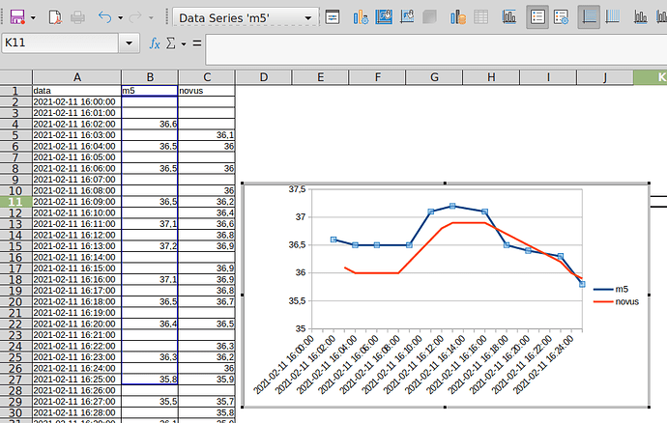667x423 pixels.
Task: Click the left-middle chart resize handle
Action: [x=243, y=295]
